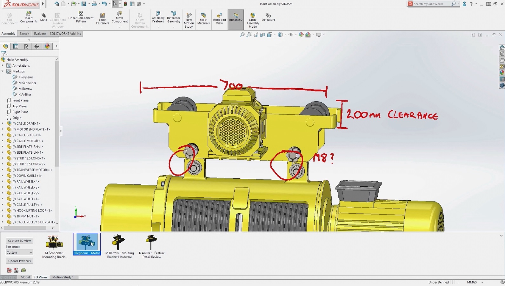
Task: Expand TRANSVERSE MOTOR<1> component
Action: click(3, 170)
